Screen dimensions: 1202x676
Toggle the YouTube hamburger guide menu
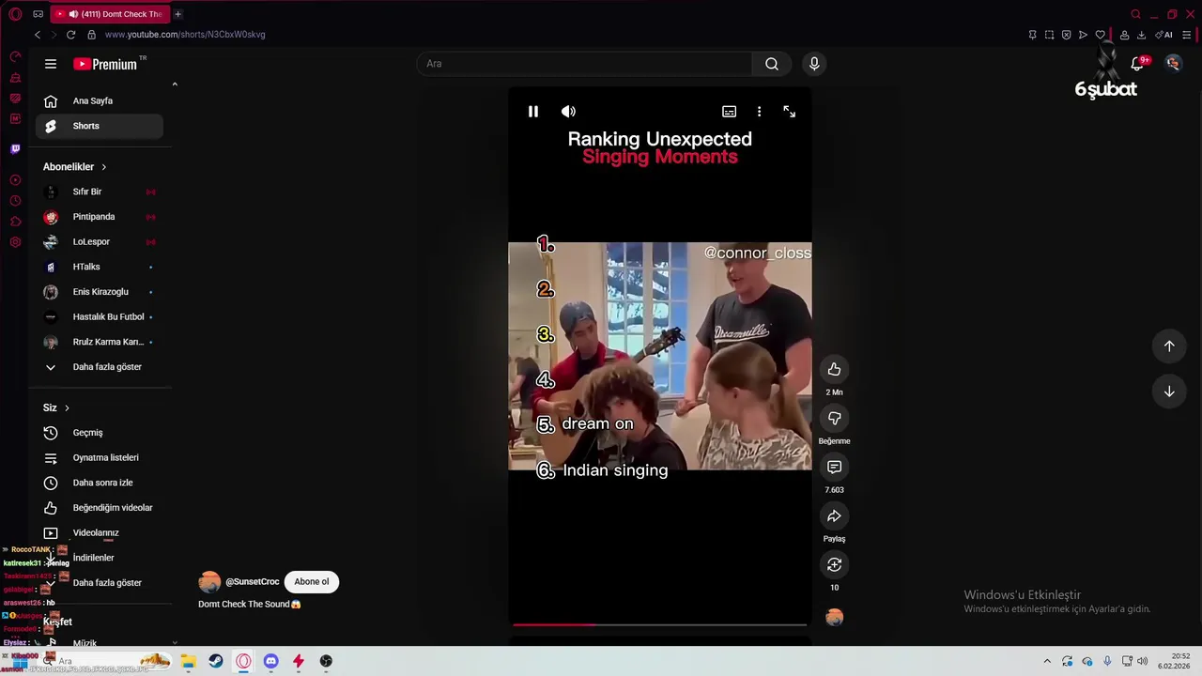[51, 64]
